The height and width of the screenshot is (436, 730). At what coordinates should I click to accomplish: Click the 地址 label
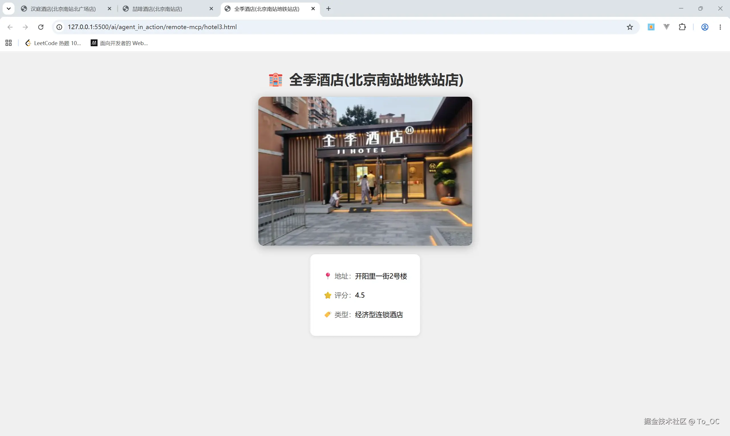point(343,276)
